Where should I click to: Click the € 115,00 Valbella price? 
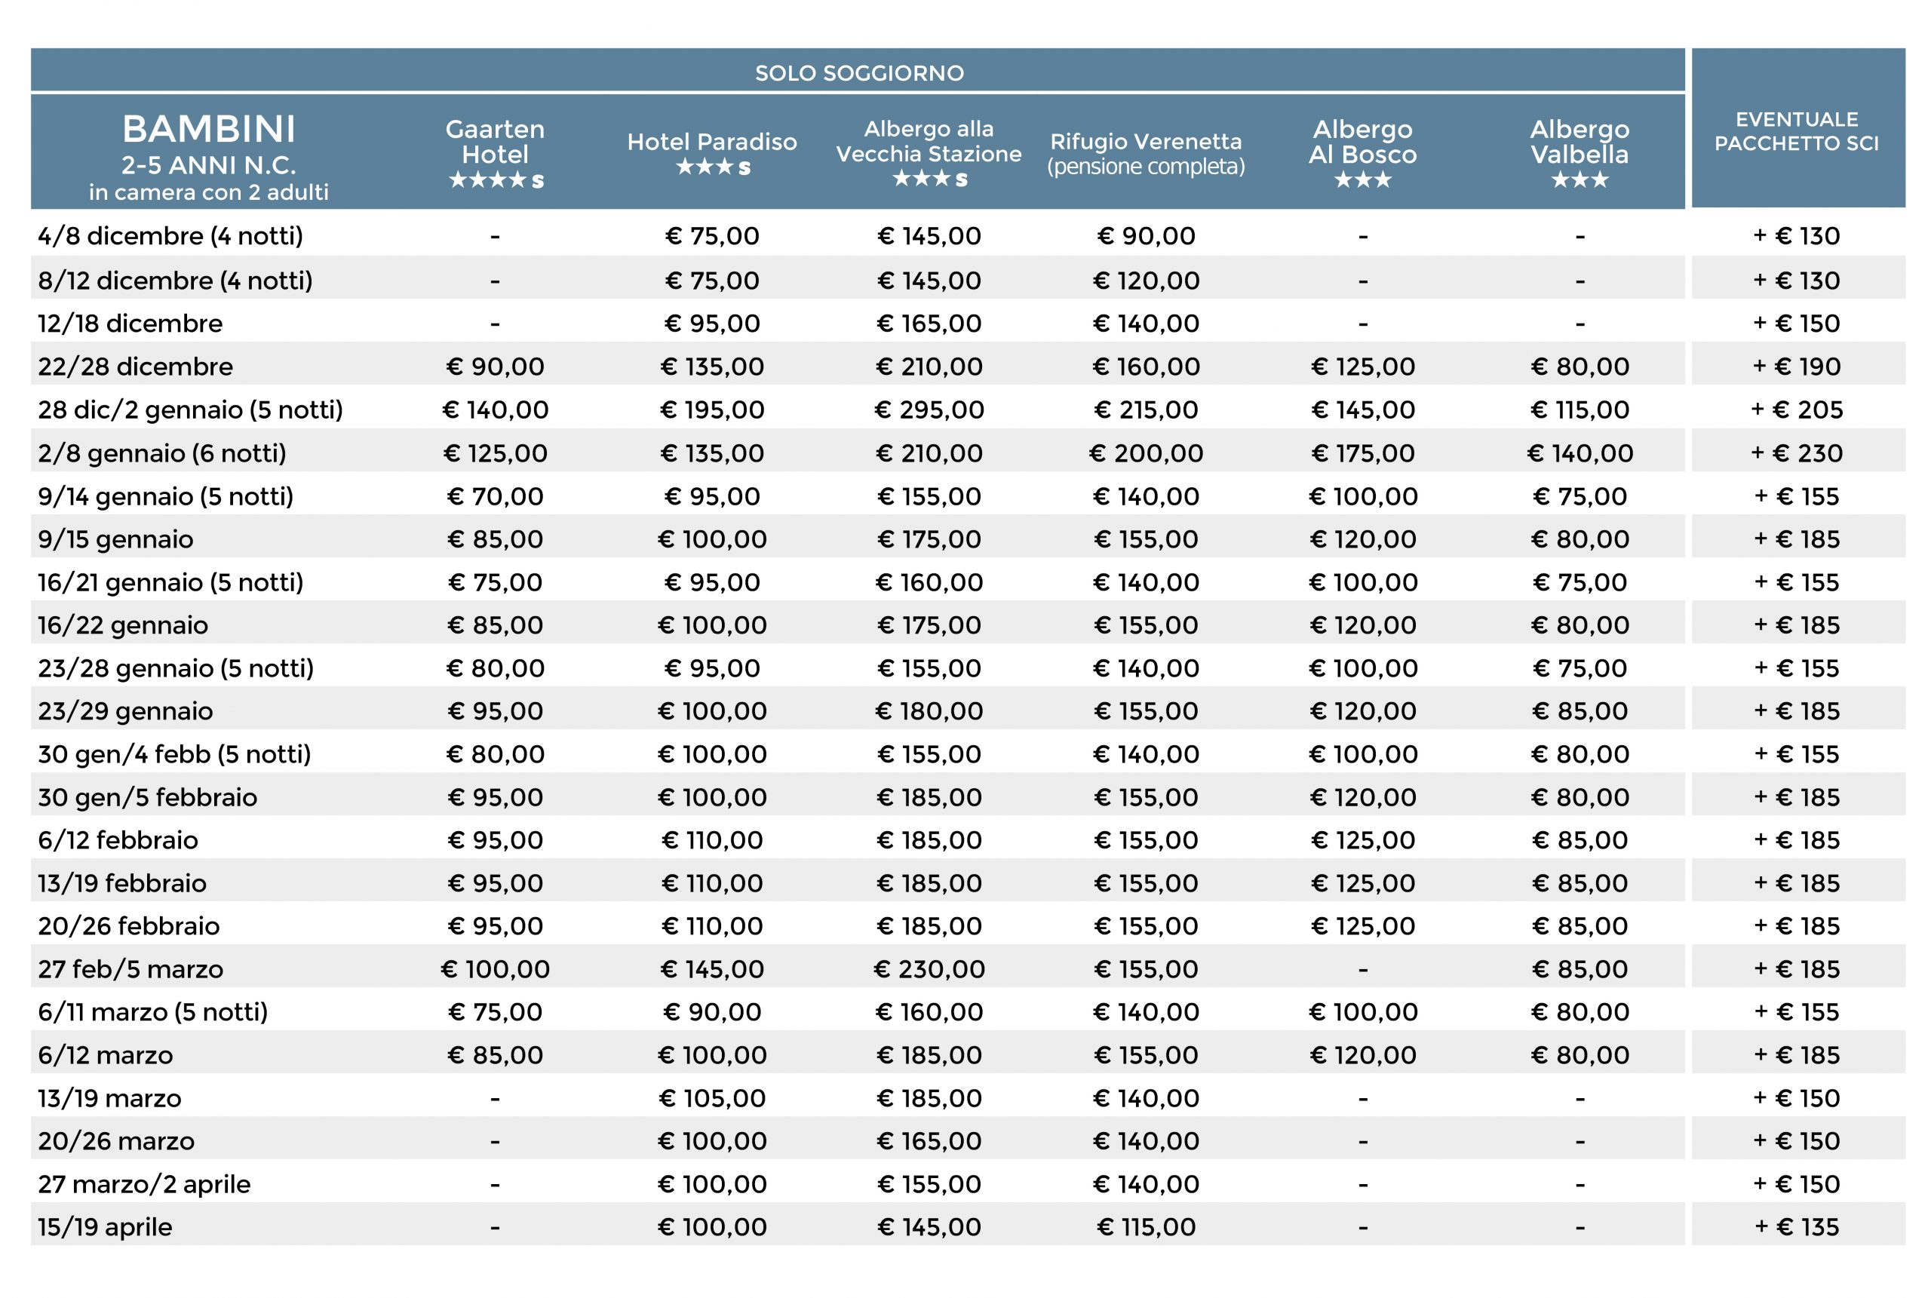(1580, 410)
